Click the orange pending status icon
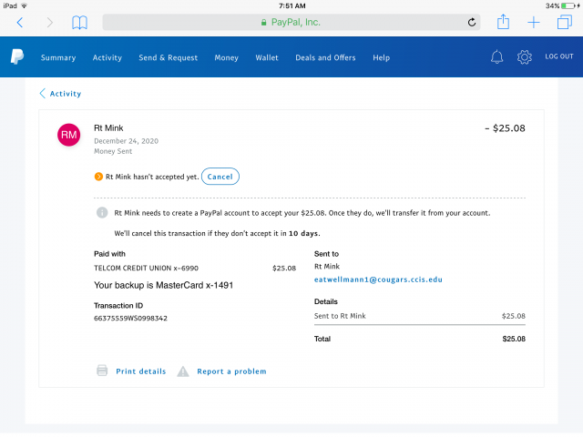Screen dimensions: 583x437 [98, 177]
